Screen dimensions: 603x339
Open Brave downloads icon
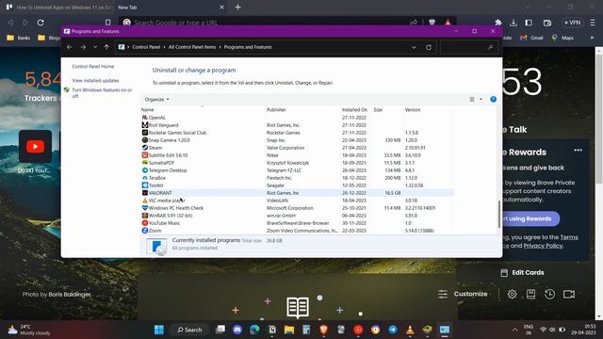tap(513, 23)
